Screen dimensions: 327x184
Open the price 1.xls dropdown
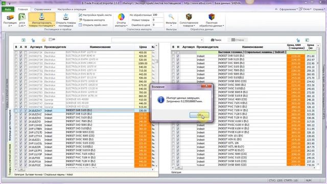click(22, 20)
